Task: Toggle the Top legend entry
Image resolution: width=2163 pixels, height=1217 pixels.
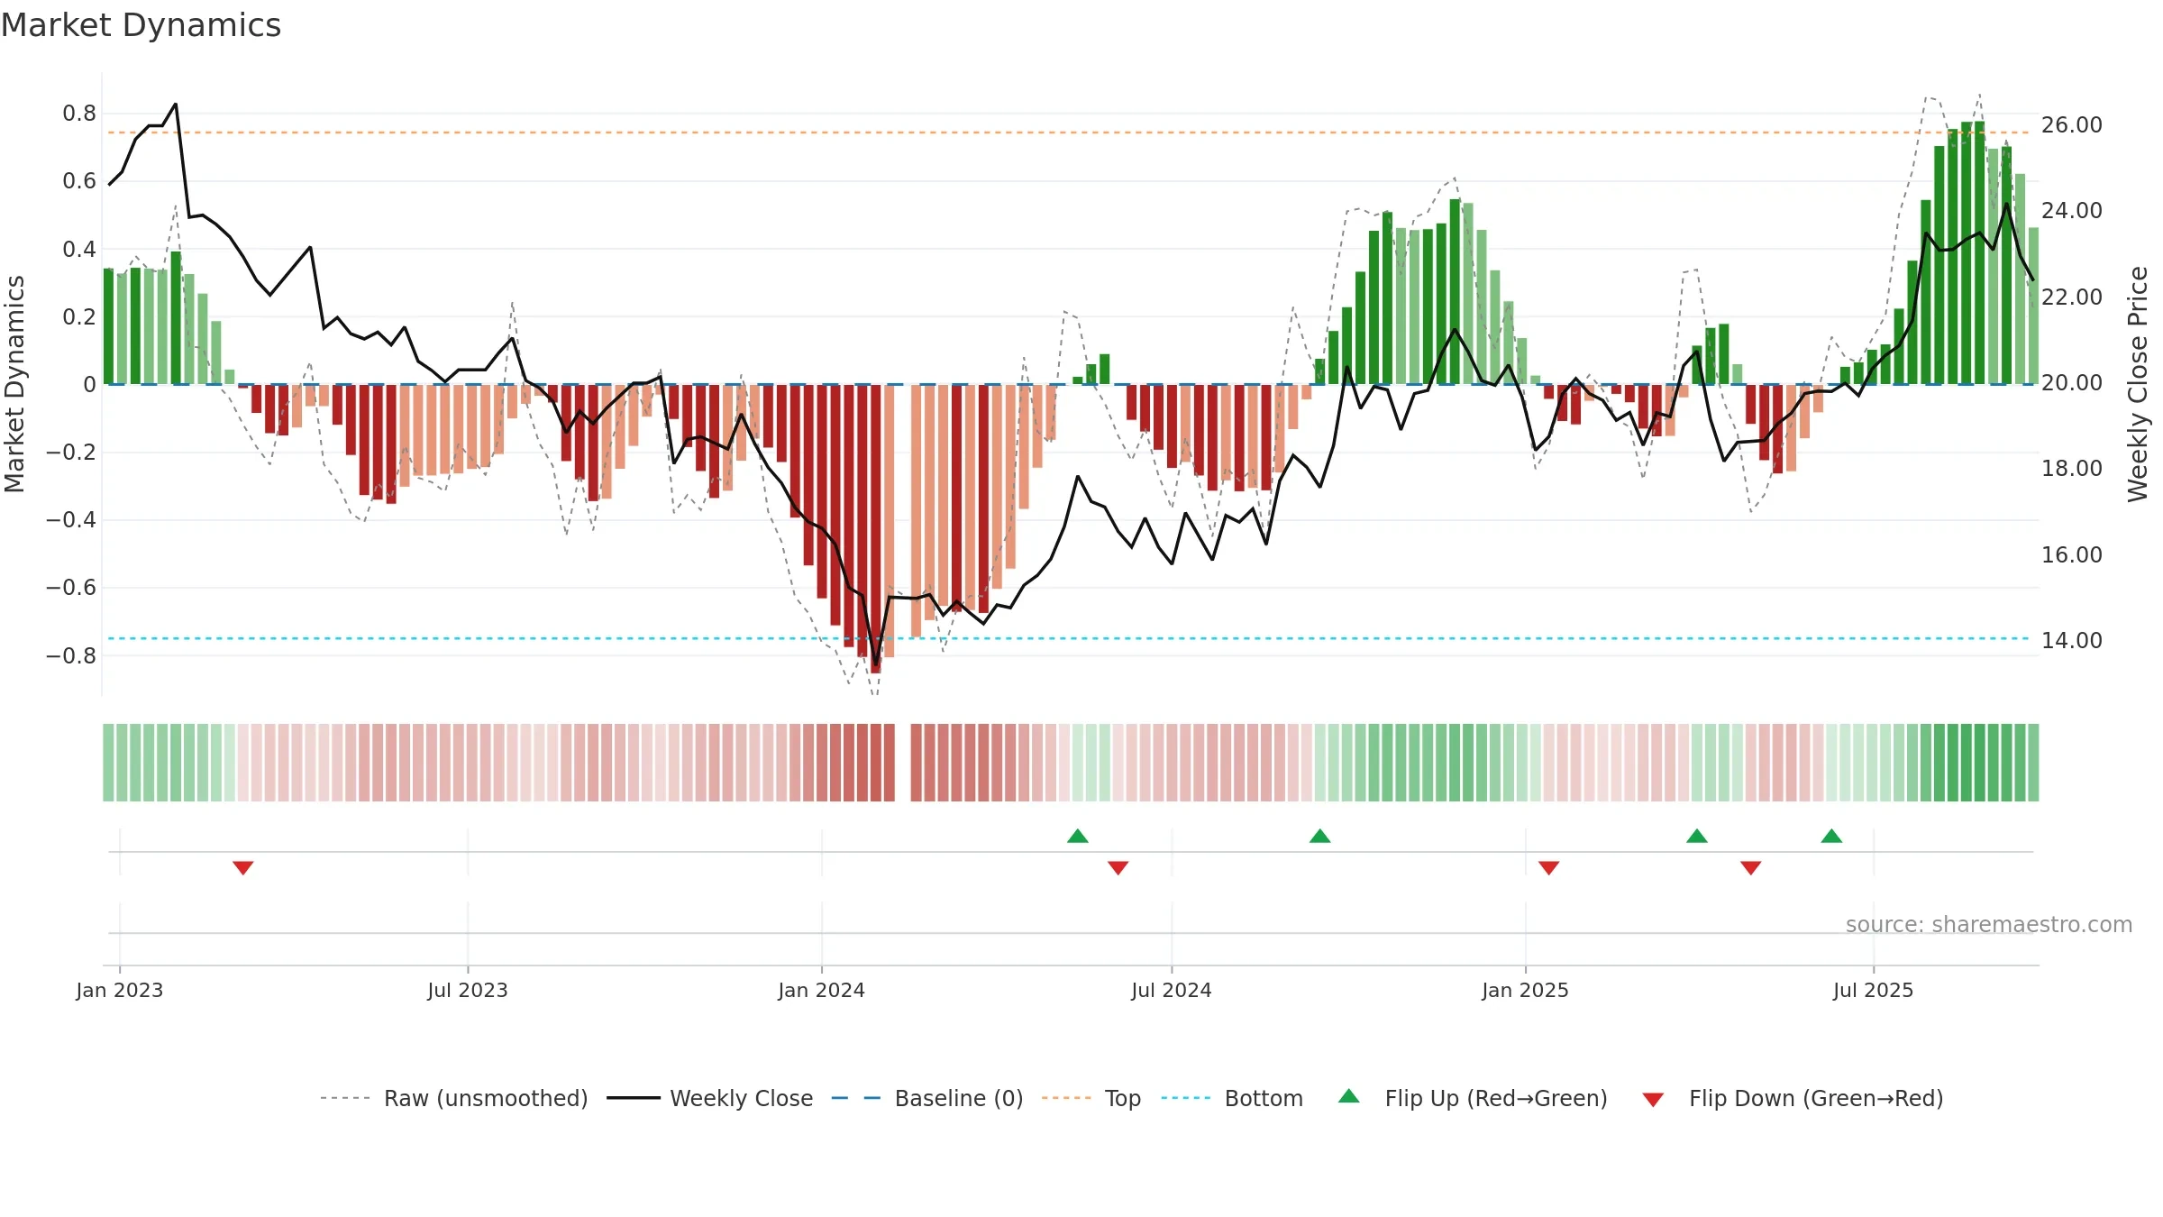Action: tap(1091, 1098)
